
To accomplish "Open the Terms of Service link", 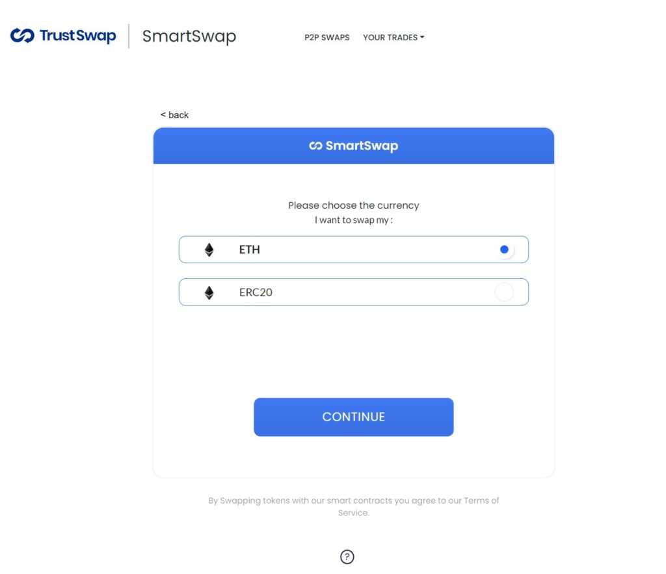I will (481, 501).
